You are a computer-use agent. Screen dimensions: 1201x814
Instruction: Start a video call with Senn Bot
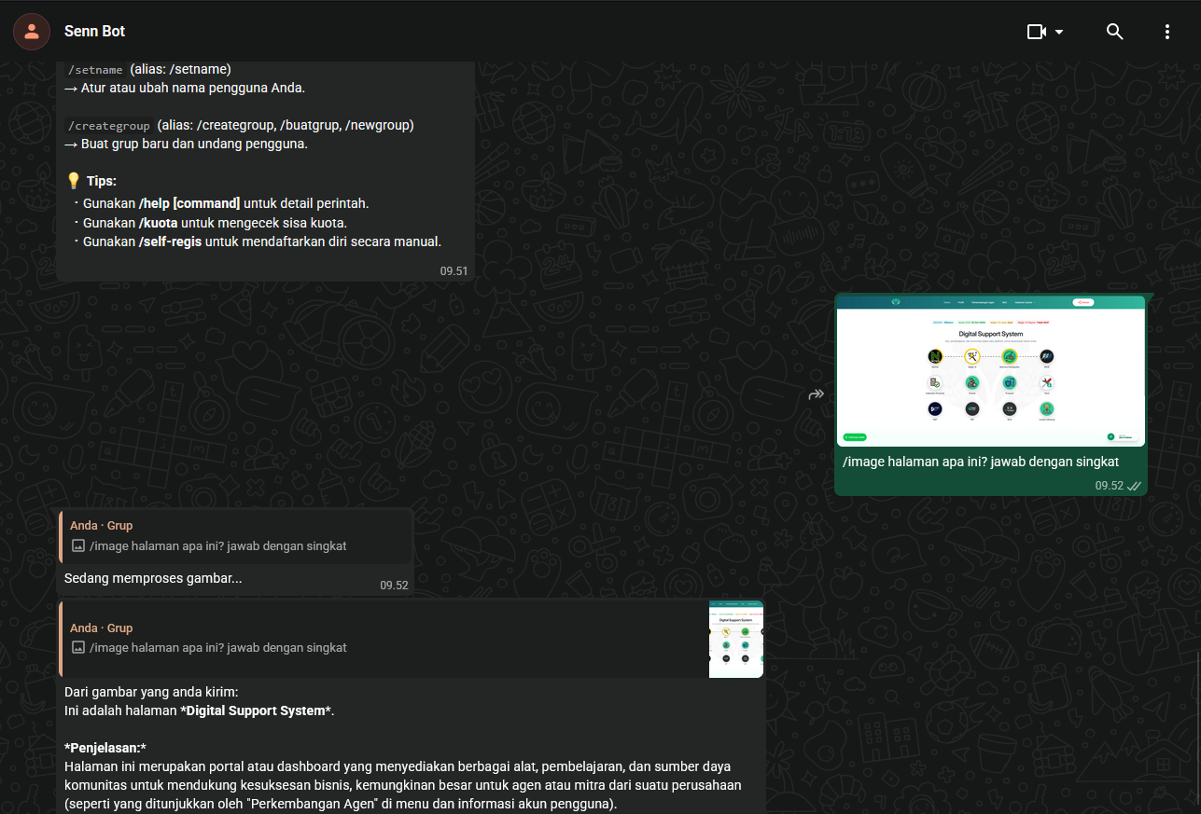click(x=1036, y=32)
